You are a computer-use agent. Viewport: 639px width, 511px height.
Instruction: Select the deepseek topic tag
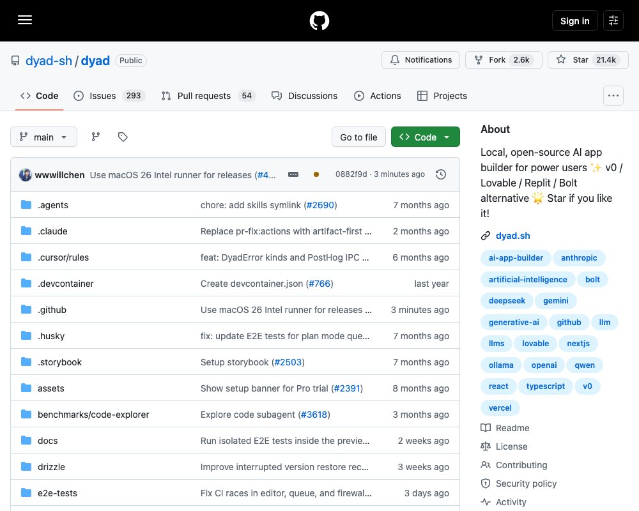(507, 301)
